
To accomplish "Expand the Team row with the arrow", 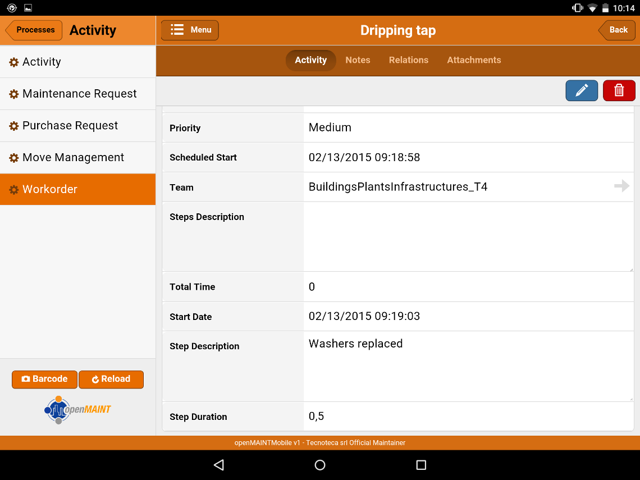I will click(622, 186).
